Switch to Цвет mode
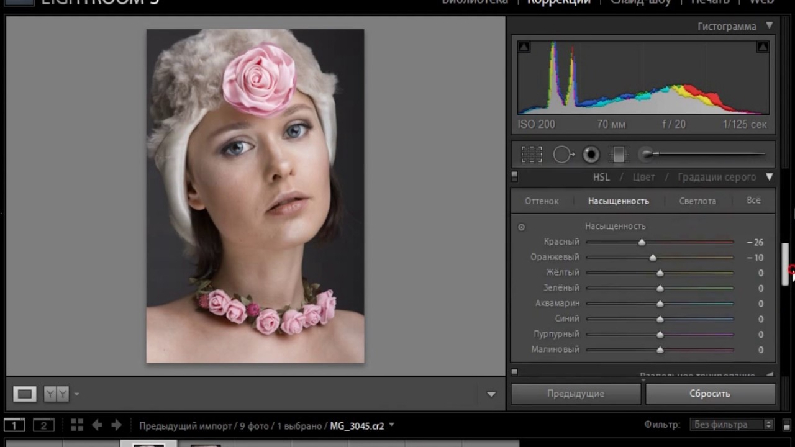Image resolution: width=795 pixels, height=447 pixels. (643, 177)
